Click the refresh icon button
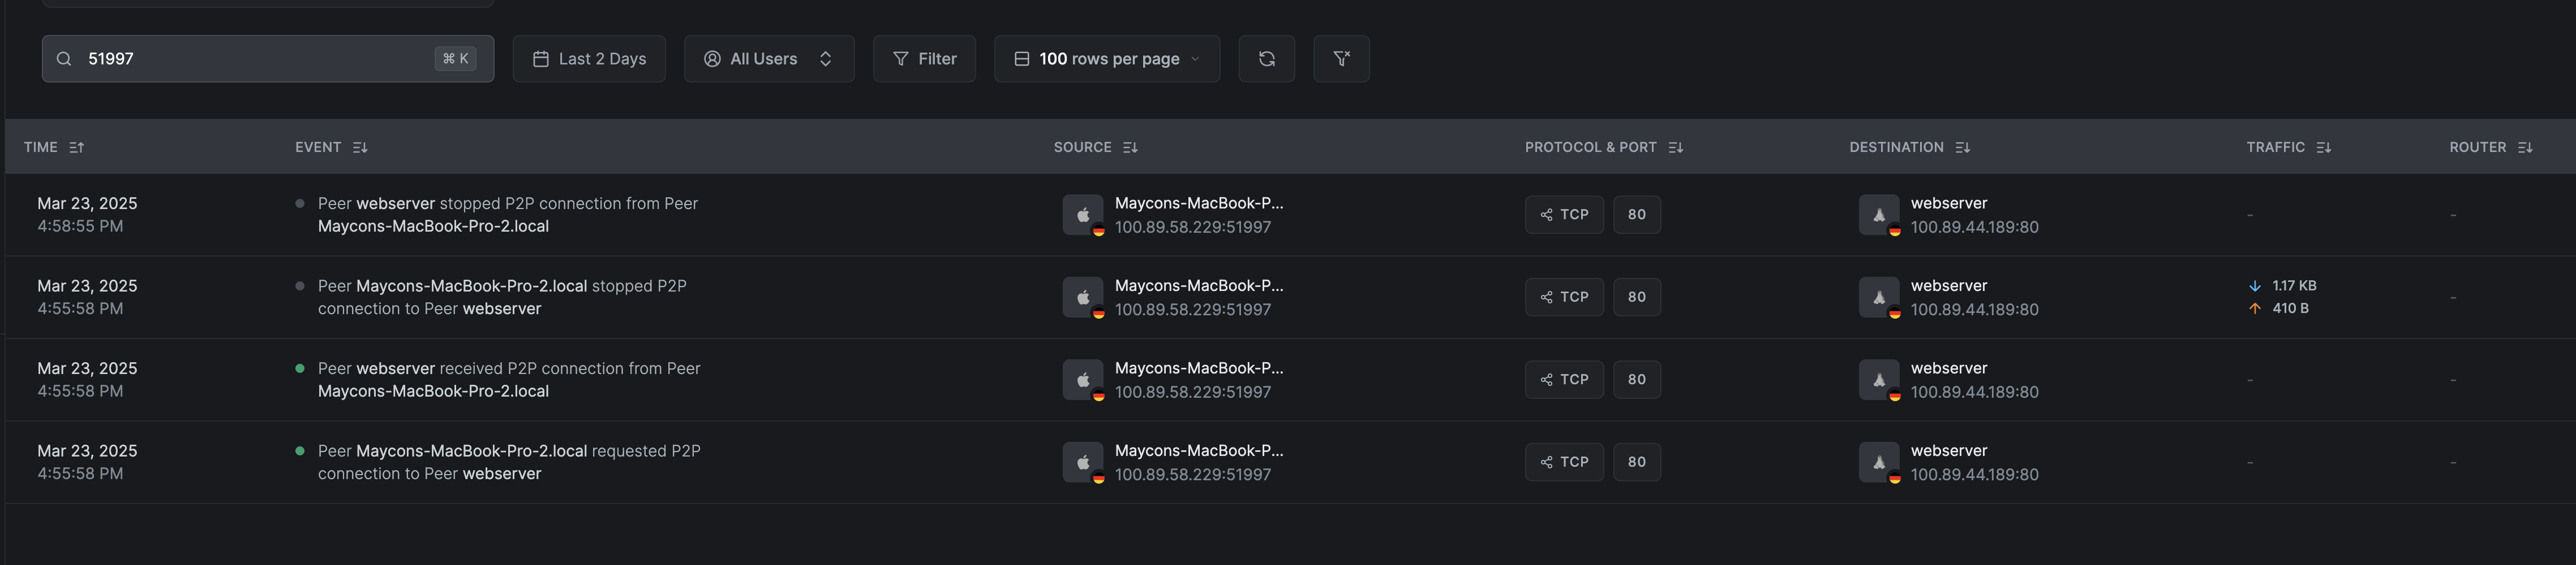This screenshot has width=2576, height=565. click(x=1266, y=59)
